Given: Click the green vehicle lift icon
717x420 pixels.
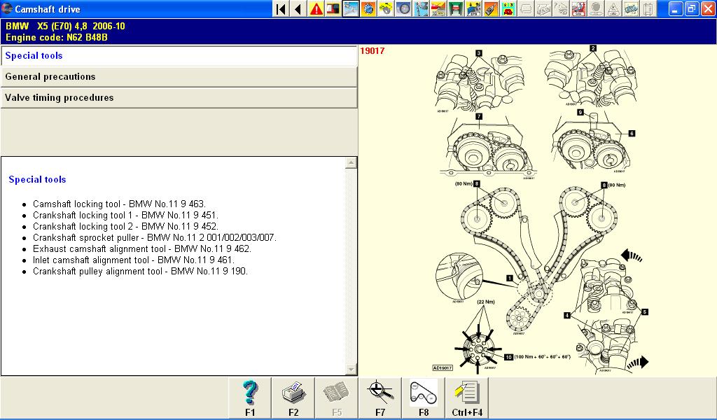Looking at the screenshot, I should (x=455, y=8).
